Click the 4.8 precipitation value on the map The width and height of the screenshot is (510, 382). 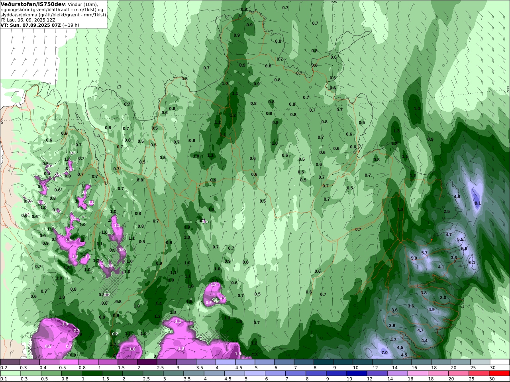coord(457,197)
